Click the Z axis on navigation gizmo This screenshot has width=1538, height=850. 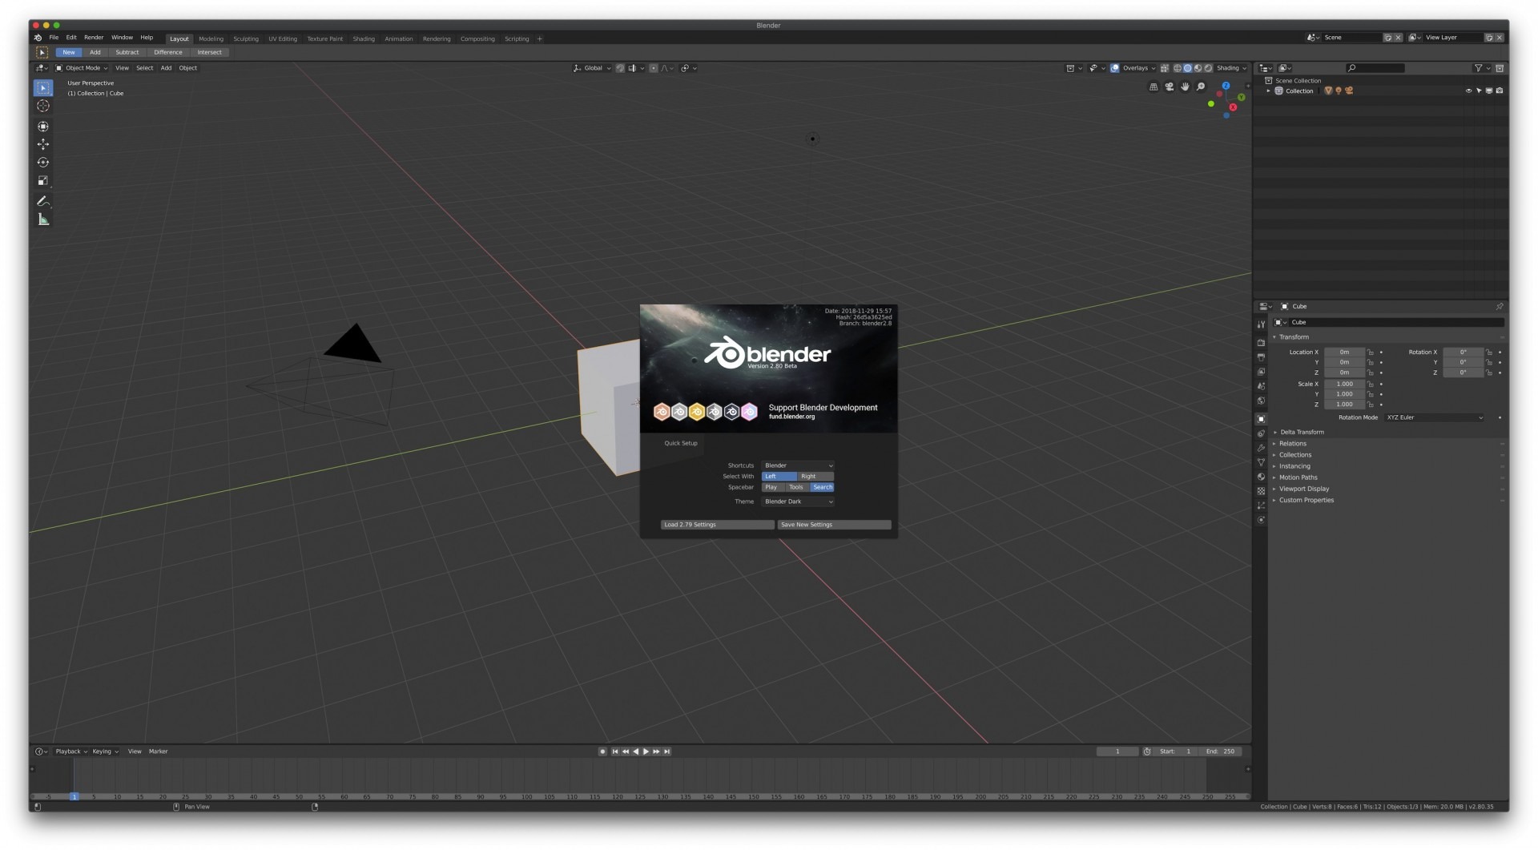(x=1226, y=86)
